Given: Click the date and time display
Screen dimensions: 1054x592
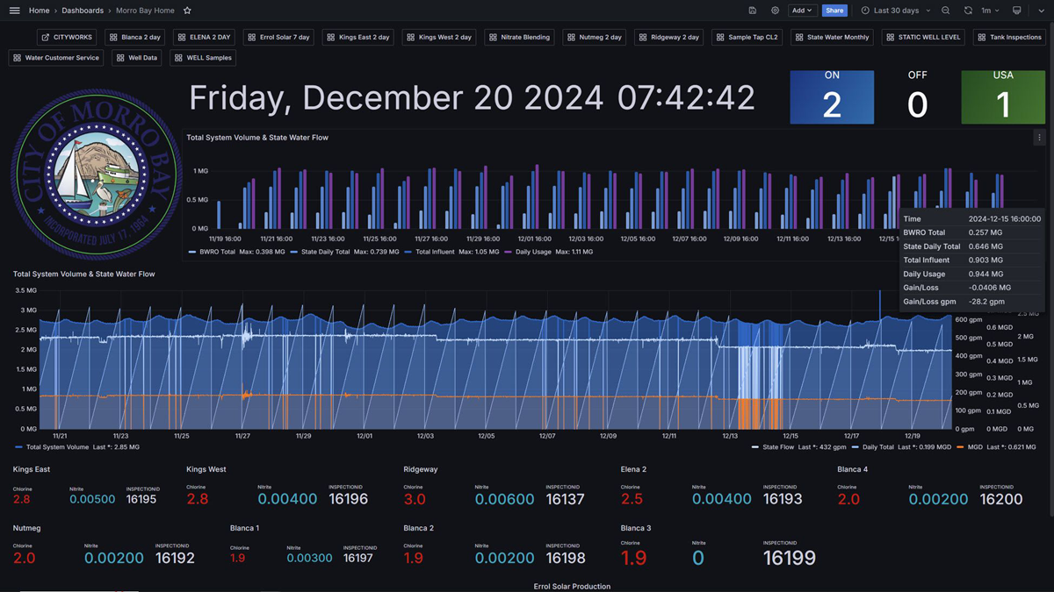Looking at the screenshot, I should tap(473, 97).
